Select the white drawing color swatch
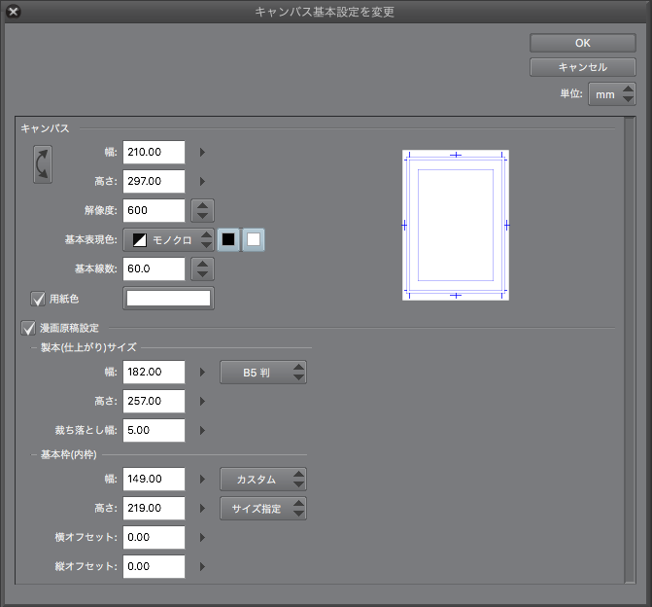 coord(253,239)
